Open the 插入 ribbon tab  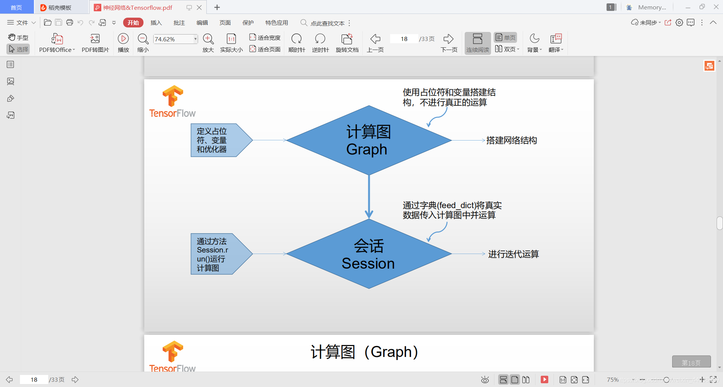(x=156, y=23)
